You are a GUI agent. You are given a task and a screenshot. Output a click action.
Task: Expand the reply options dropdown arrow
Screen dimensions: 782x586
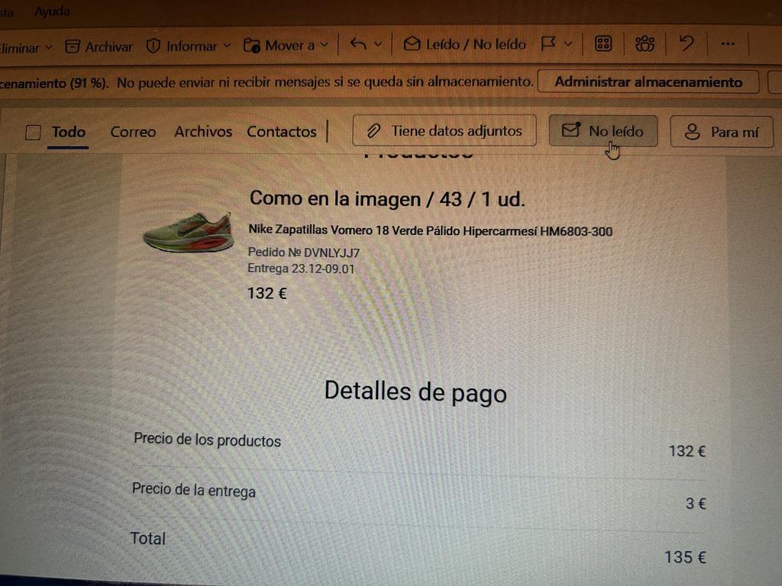(x=378, y=43)
